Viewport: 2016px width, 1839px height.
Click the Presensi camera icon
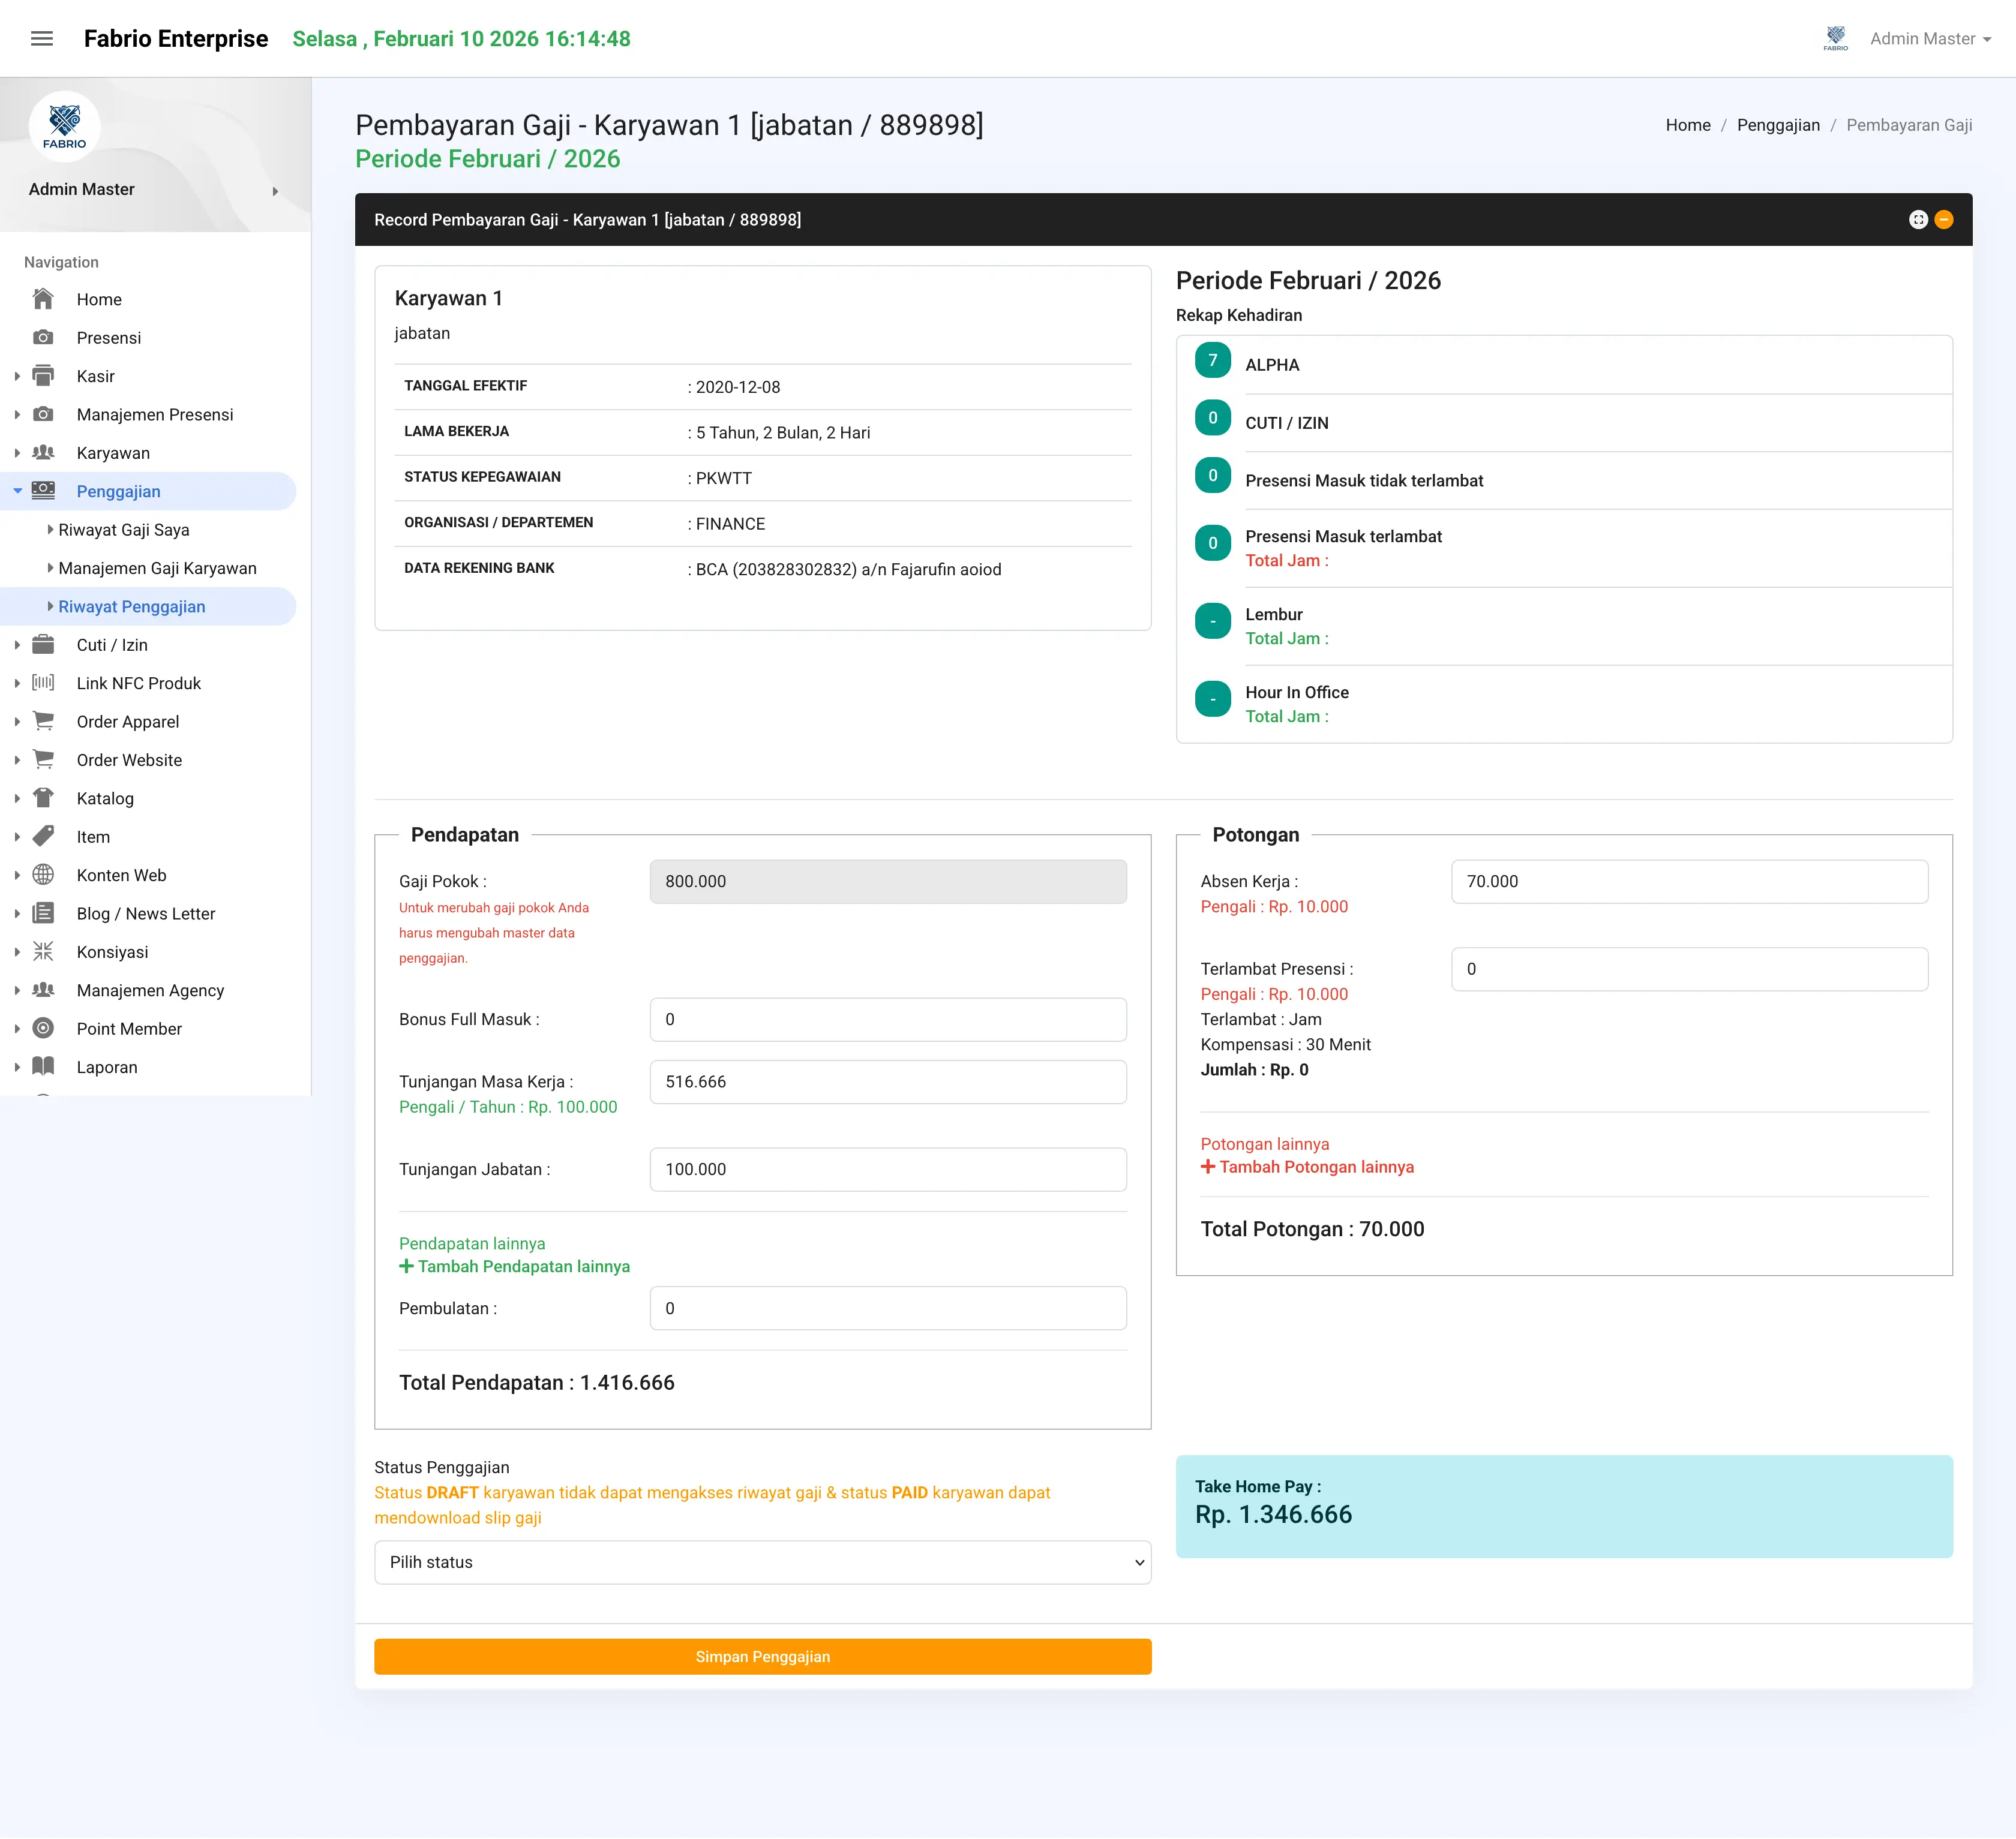click(43, 338)
